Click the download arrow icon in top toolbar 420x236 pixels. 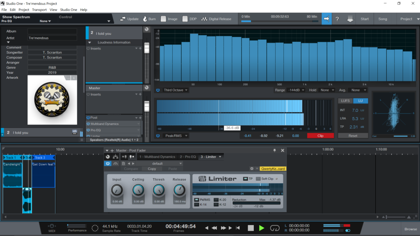(x=350, y=19)
